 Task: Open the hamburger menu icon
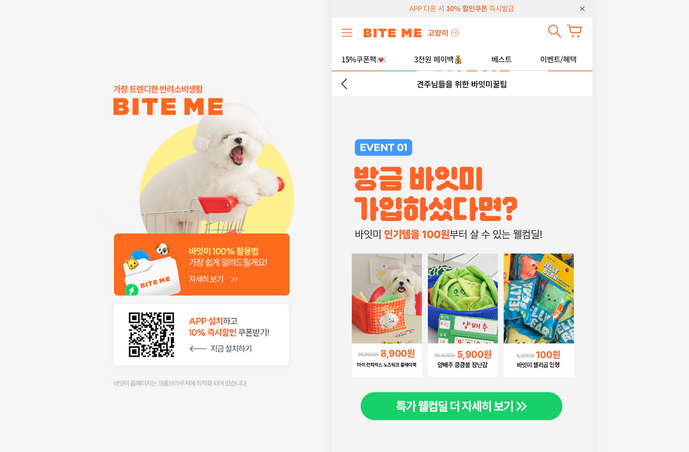(347, 33)
